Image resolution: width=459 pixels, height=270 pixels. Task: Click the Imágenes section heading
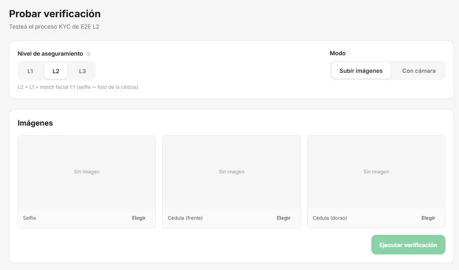[35, 123]
